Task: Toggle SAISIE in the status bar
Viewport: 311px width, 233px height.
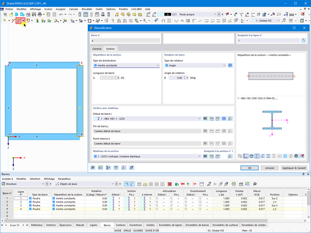Action: click(118, 231)
